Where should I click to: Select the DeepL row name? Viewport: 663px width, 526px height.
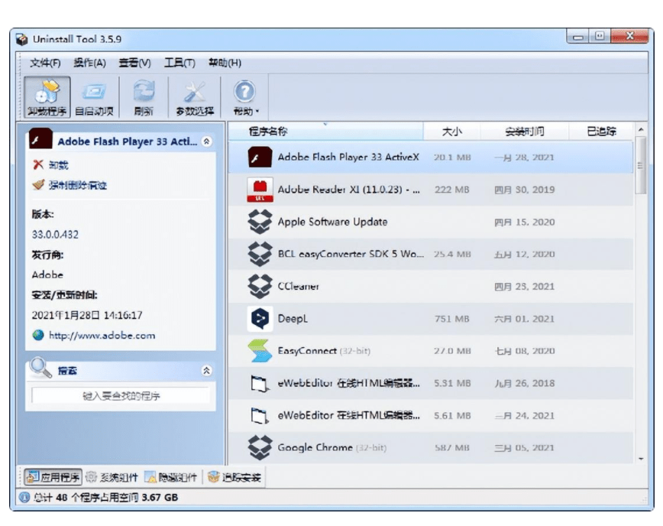click(x=293, y=319)
